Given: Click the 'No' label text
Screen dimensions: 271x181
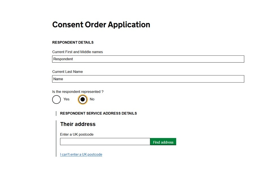Looking at the screenshot, I should point(92,99).
